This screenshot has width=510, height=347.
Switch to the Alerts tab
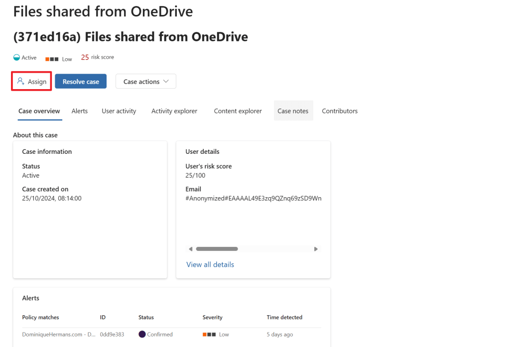79,111
